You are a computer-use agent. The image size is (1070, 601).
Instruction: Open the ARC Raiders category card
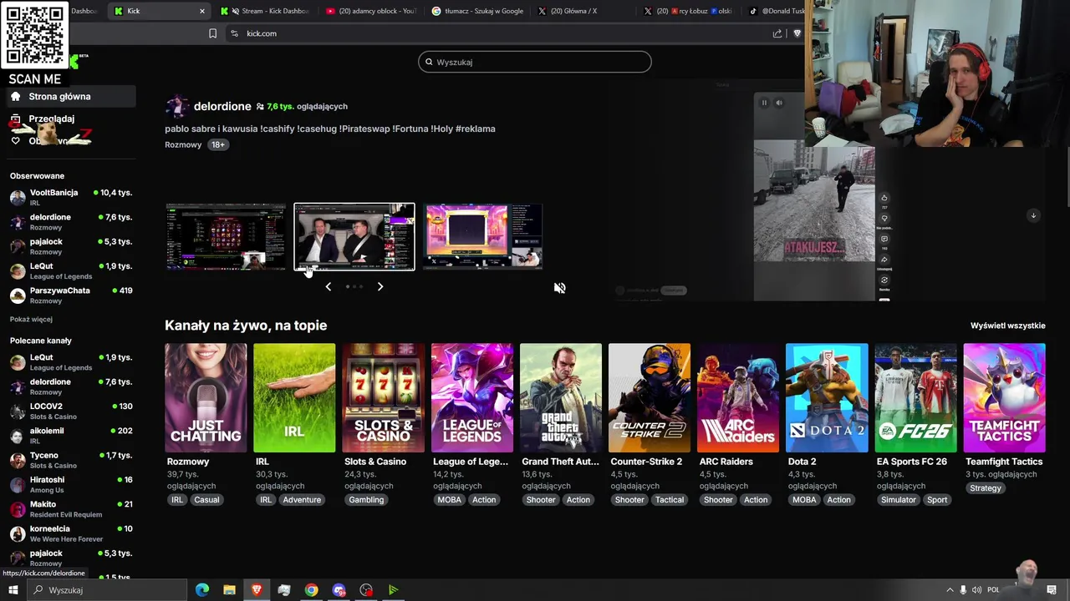(738, 397)
